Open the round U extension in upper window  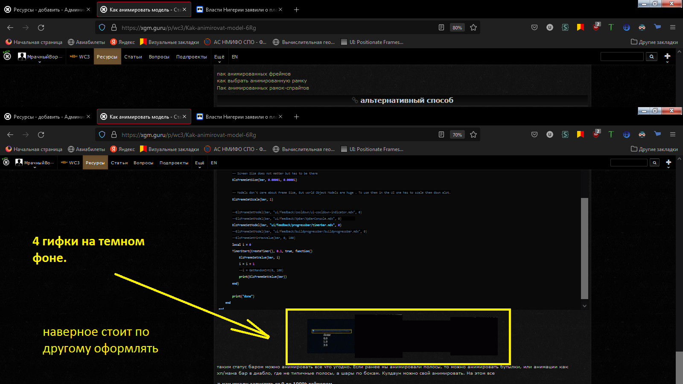pyautogui.click(x=550, y=28)
